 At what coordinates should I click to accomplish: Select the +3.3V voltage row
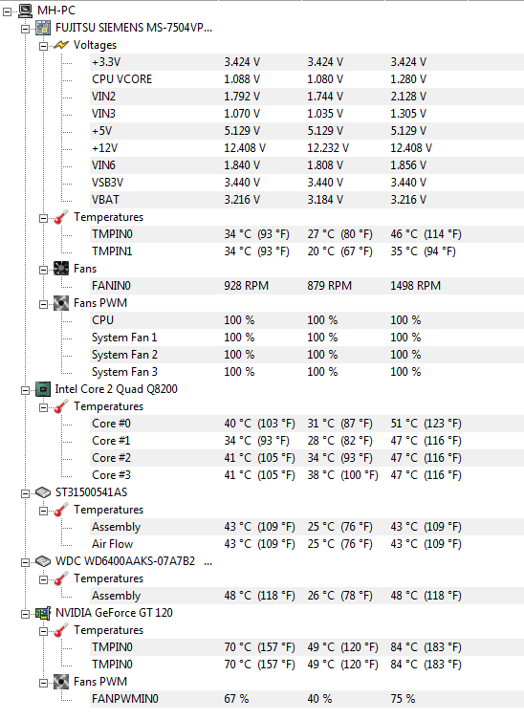(307, 62)
